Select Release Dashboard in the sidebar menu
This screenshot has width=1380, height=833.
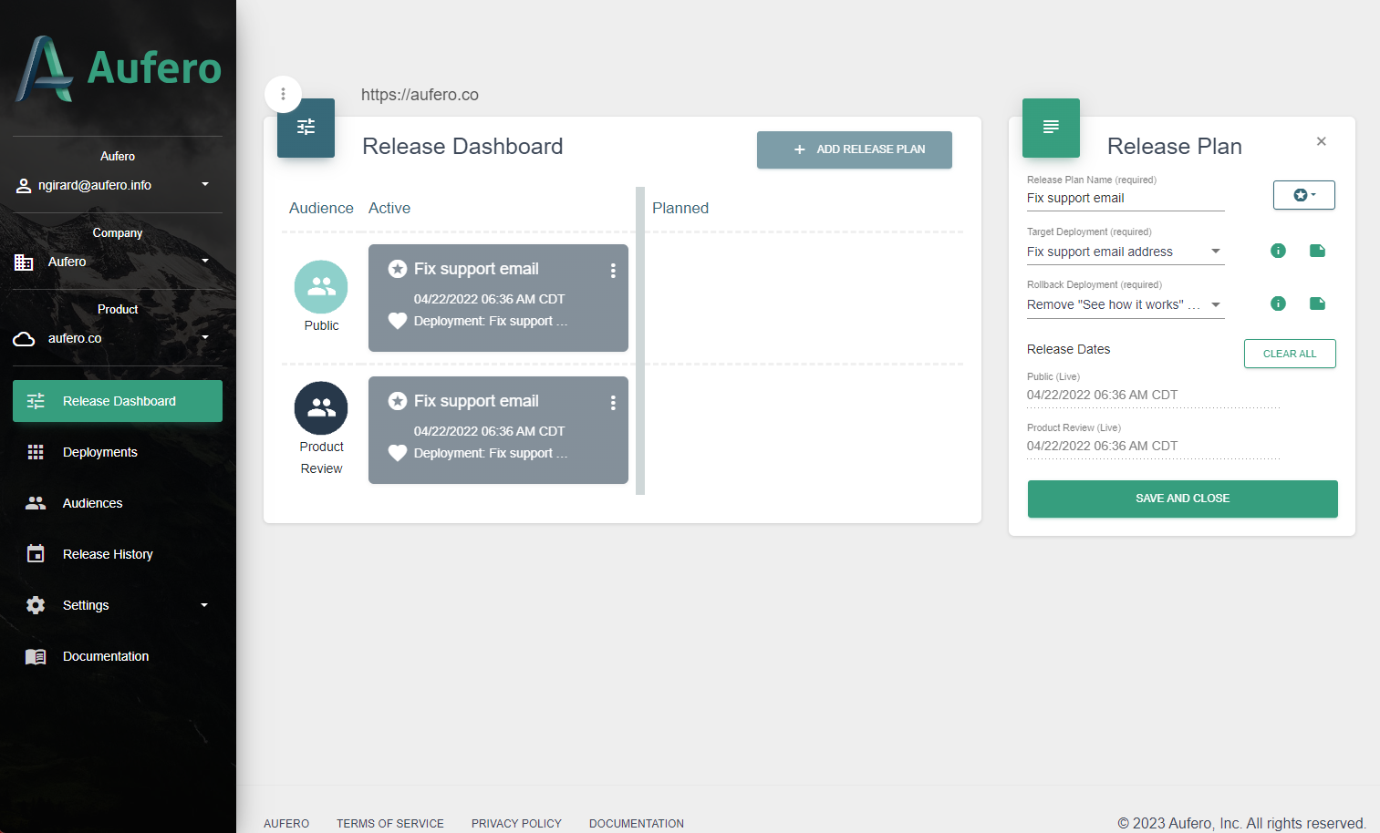[117, 401]
